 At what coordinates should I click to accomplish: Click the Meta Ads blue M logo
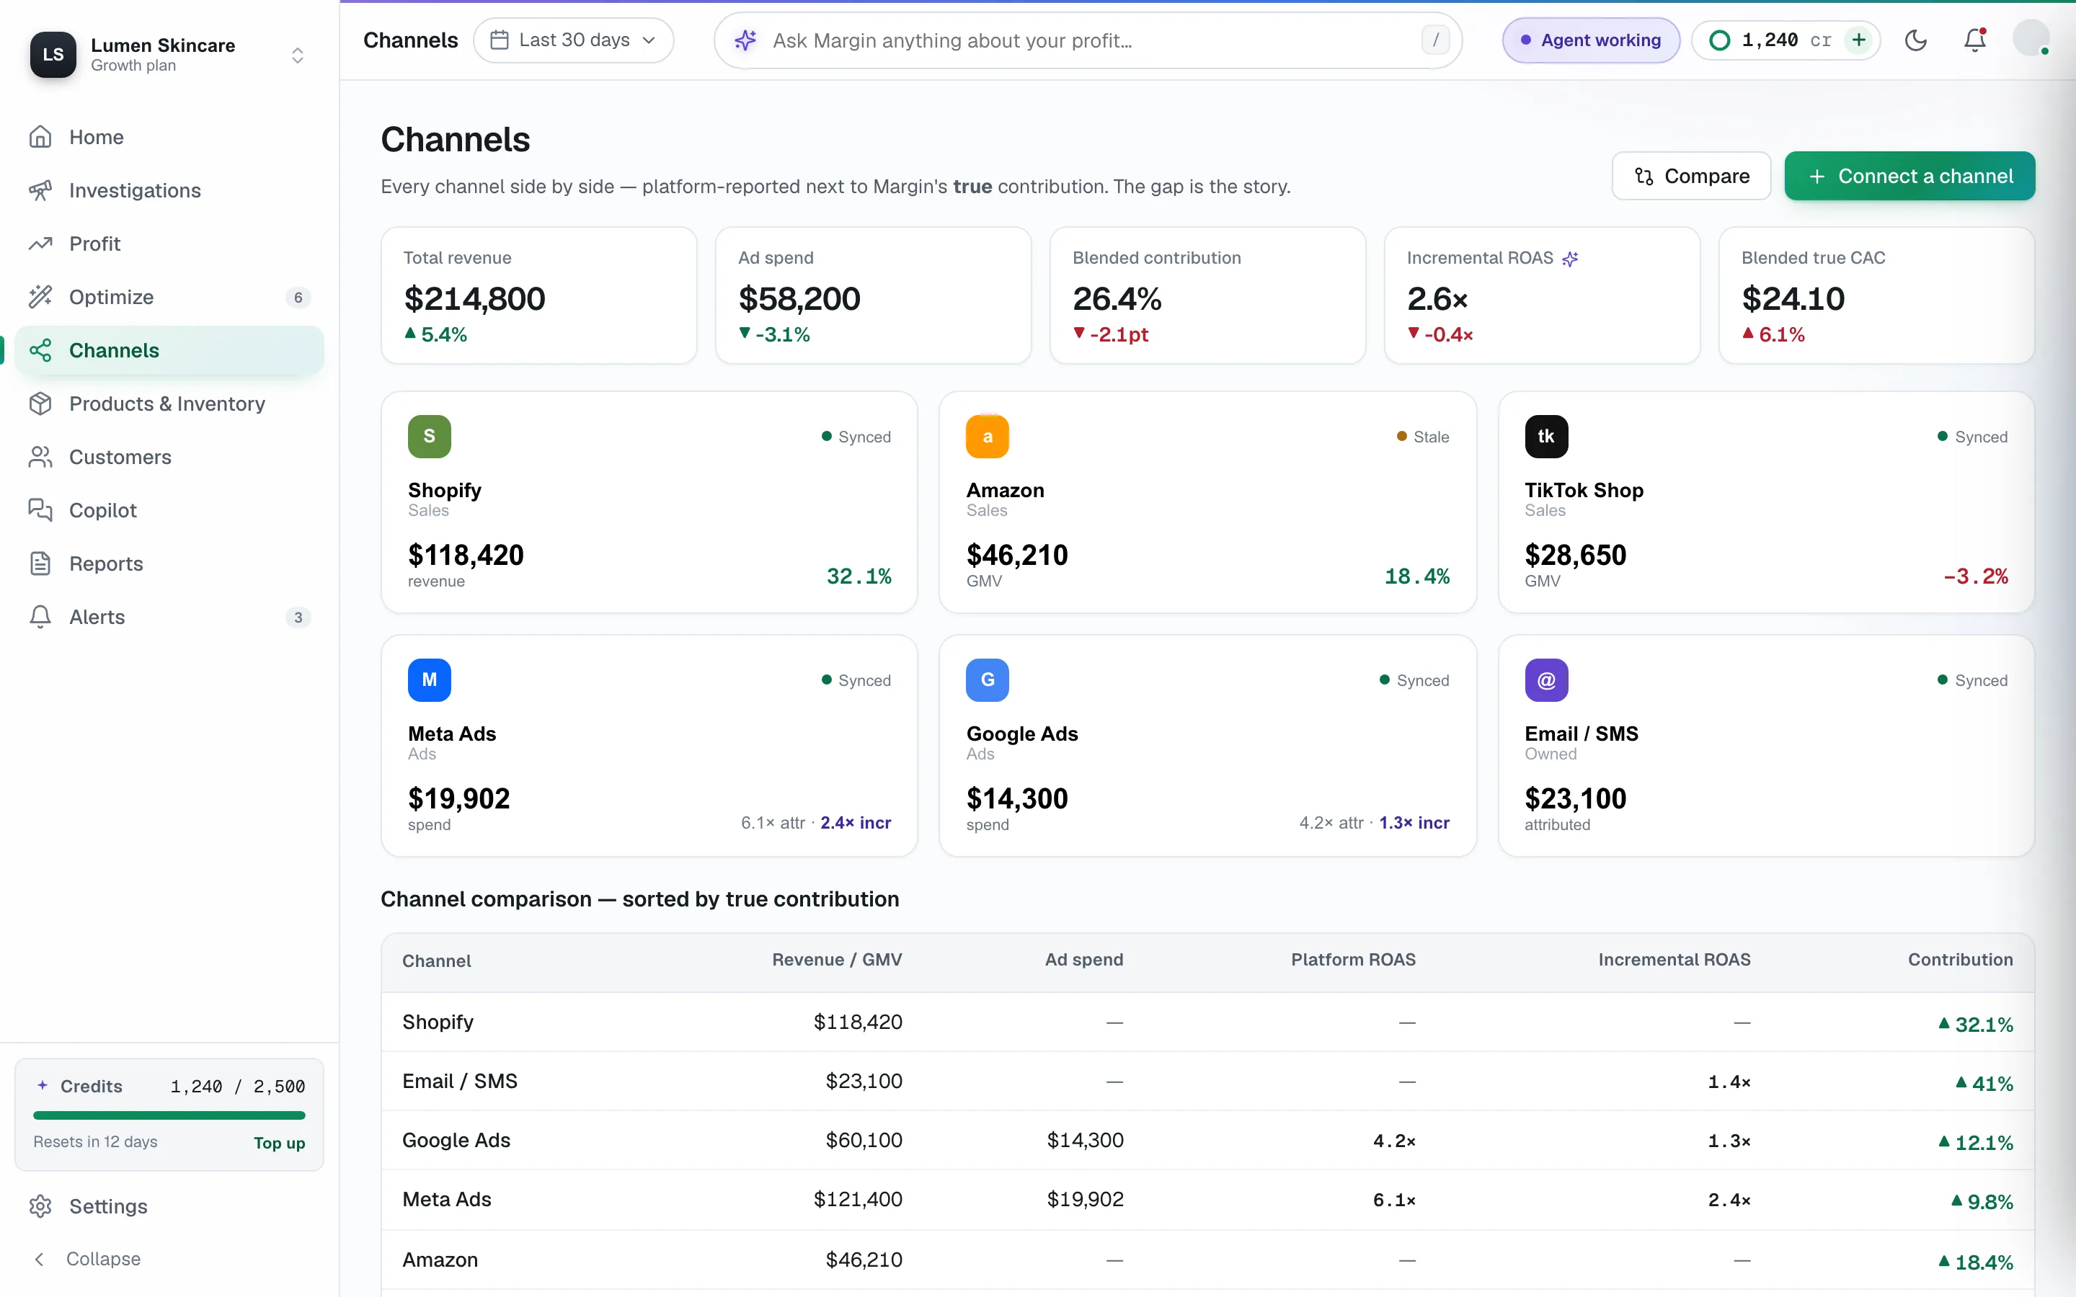[x=429, y=680]
